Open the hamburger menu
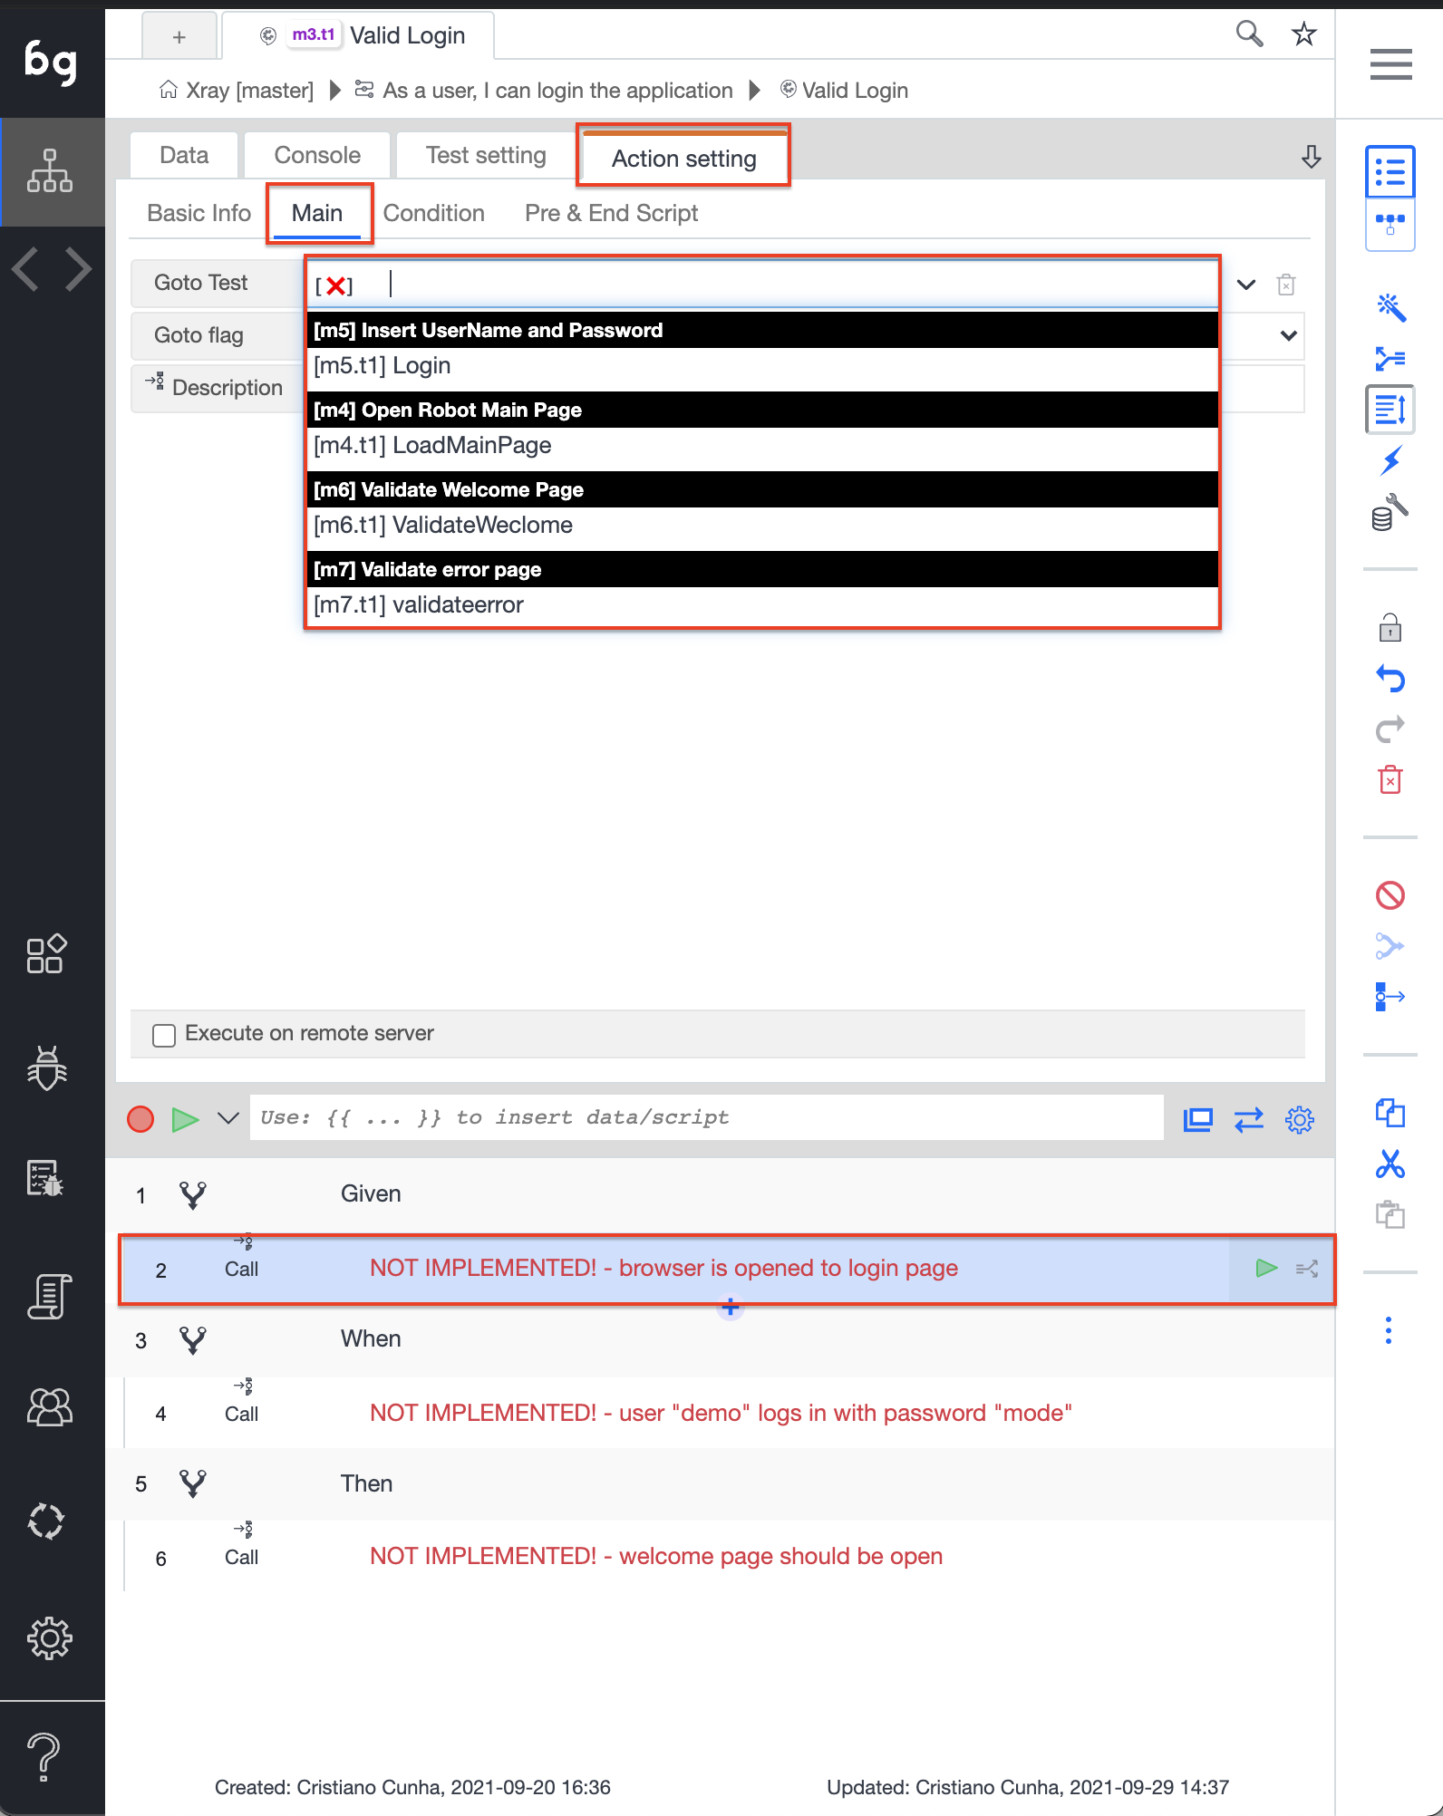 tap(1390, 64)
